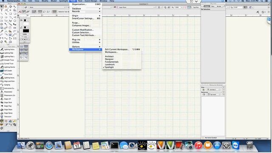Pick the Align and Distribute tool
This screenshot has width=272, height=153.
click(8, 81)
